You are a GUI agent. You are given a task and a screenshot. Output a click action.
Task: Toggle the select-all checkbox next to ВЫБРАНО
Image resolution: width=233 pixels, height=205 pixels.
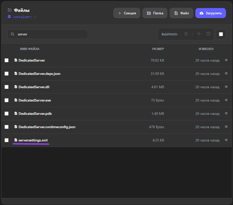click(221, 34)
